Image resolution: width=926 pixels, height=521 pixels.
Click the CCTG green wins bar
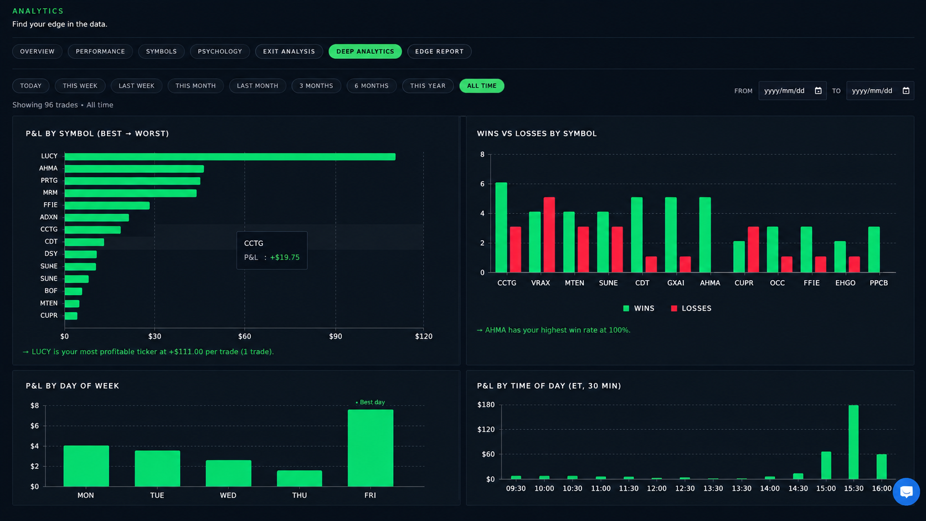point(501,228)
